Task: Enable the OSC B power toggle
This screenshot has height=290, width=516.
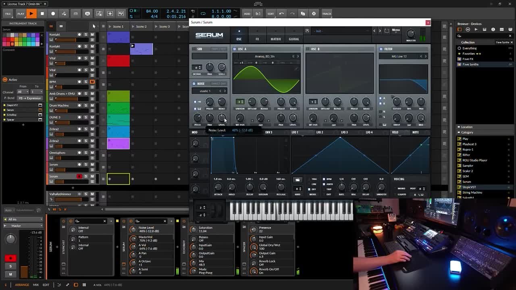Action: (x=308, y=49)
